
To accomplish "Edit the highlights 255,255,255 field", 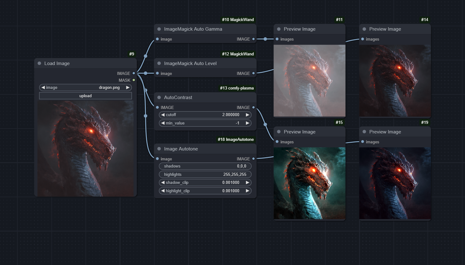I will 205,175.
